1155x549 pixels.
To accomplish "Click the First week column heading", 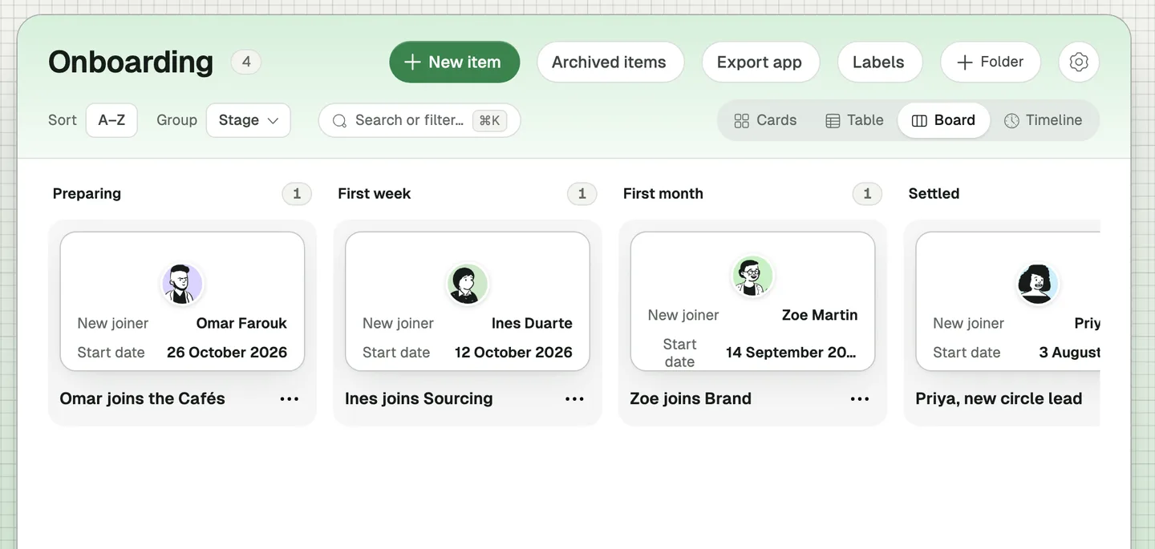I will 374,193.
